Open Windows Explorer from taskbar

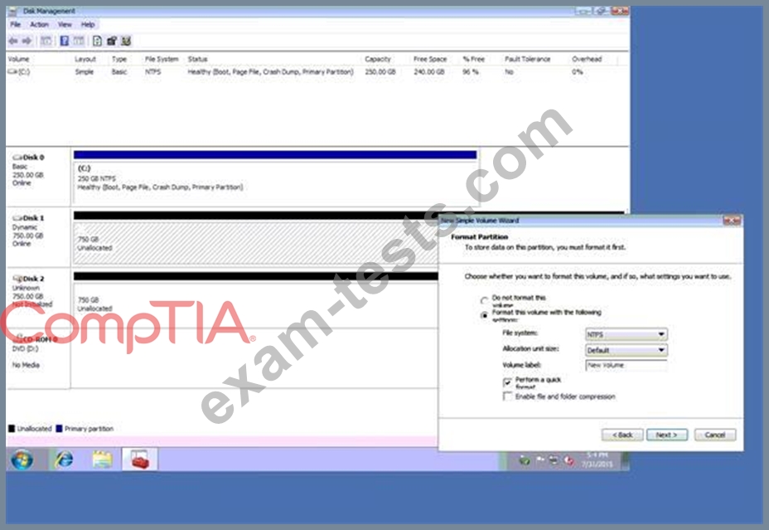pyautogui.click(x=102, y=459)
